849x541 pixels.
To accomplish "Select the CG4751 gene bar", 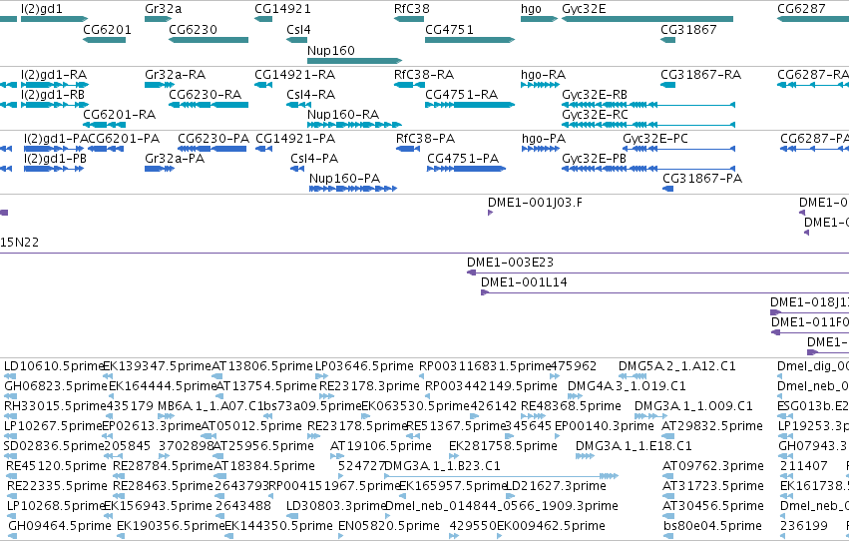I will click(470, 40).
